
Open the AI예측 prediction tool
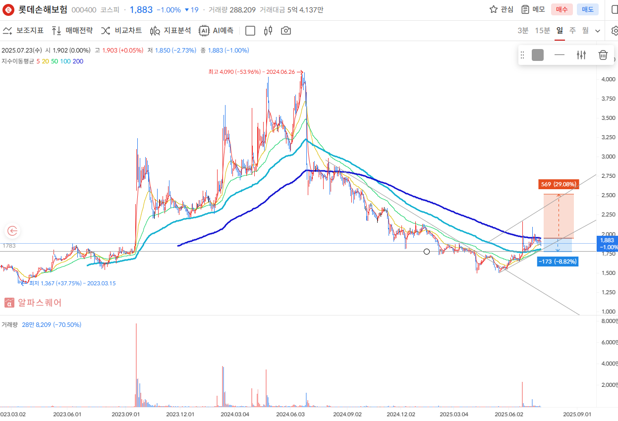216,31
